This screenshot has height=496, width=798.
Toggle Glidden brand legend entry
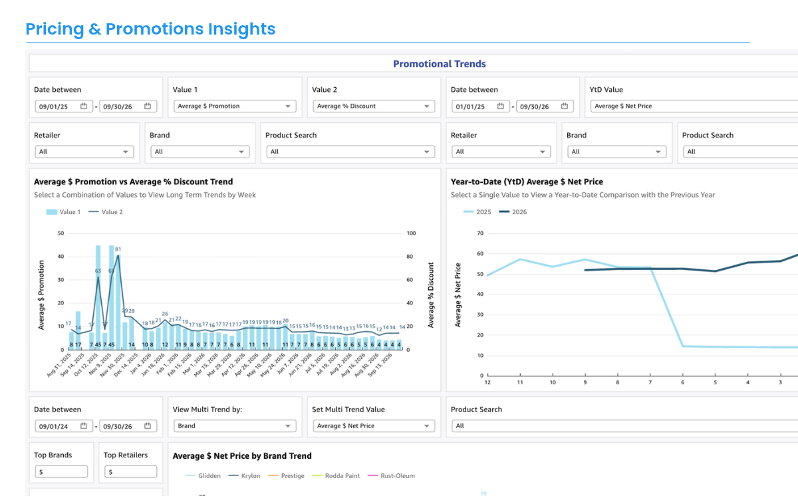point(202,476)
